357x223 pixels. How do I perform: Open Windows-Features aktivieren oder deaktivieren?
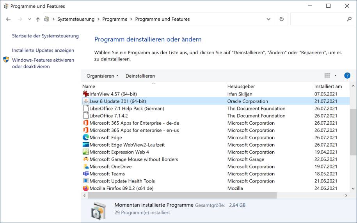pos(43,63)
